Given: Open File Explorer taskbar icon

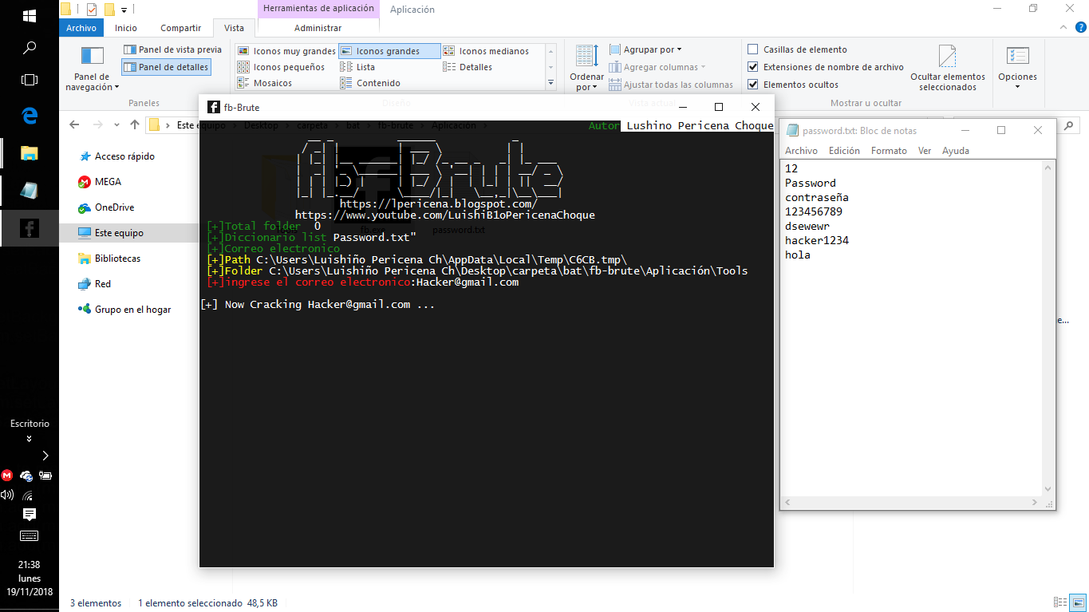Looking at the screenshot, I should [30, 153].
